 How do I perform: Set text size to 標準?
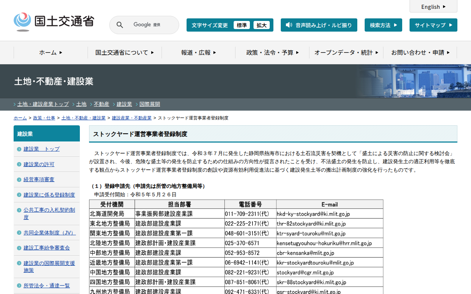(x=241, y=25)
